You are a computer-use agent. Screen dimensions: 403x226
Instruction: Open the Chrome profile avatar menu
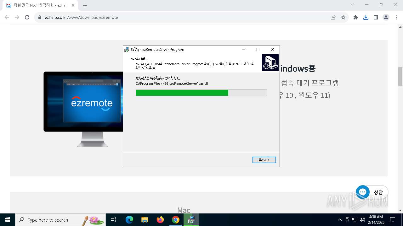(x=386, y=17)
